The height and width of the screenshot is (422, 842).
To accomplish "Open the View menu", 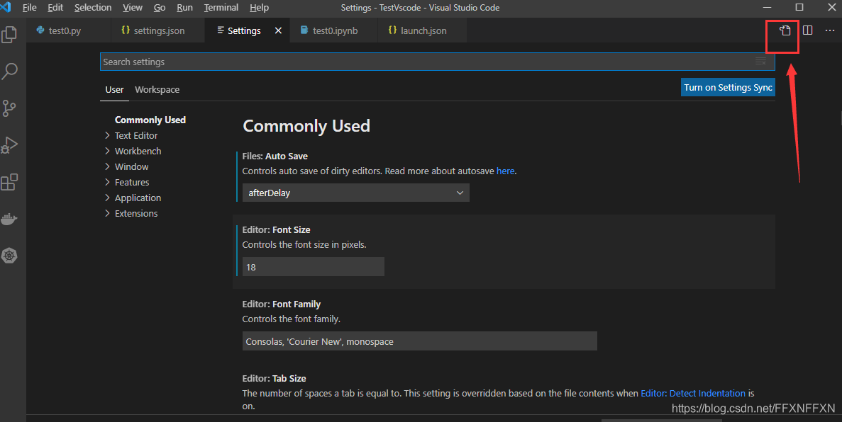I will [133, 8].
